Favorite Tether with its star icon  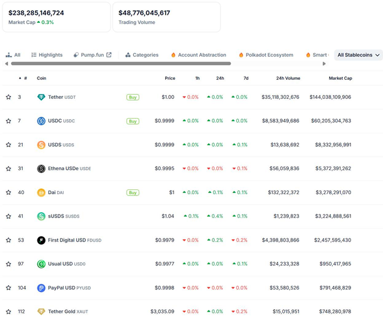[9, 97]
